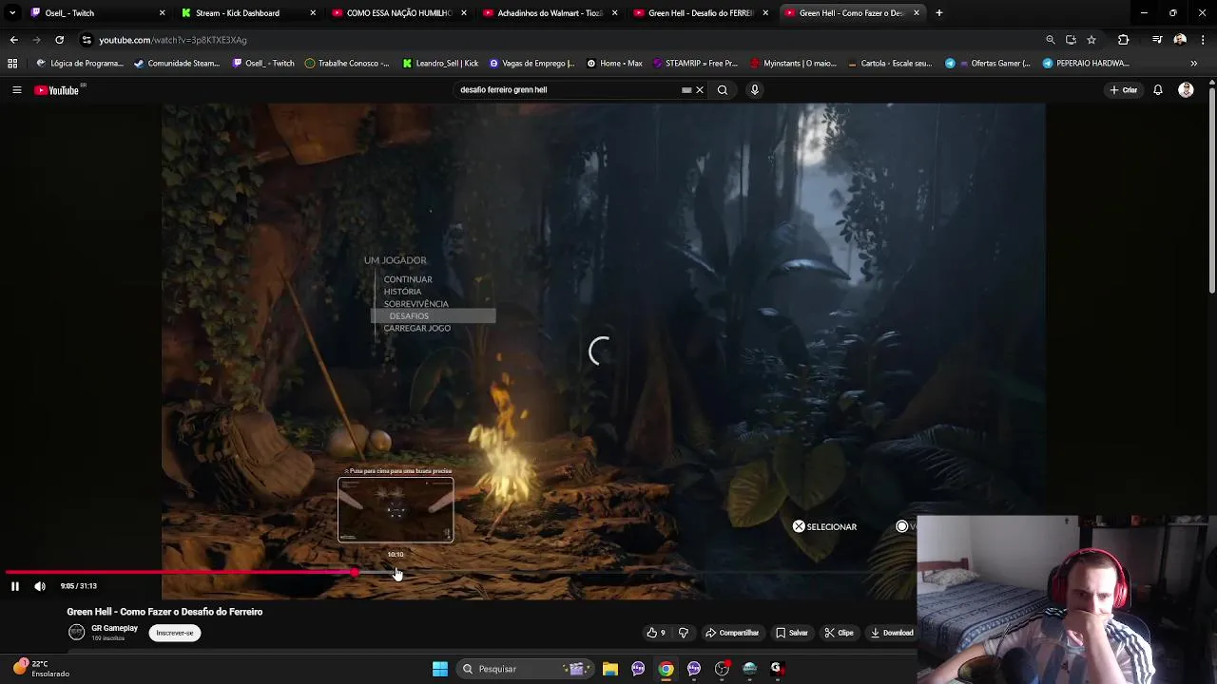The width and height of the screenshot is (1217, 684).
Task: Expand hidden bookmarks with double chevron
Action: [1194, 64]
